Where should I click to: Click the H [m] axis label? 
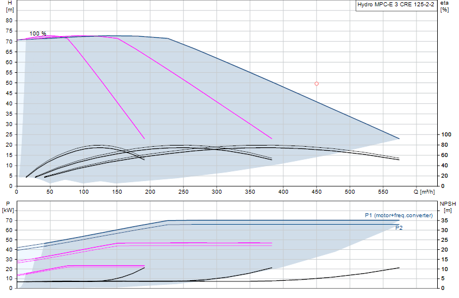click(x=10, y=6)
